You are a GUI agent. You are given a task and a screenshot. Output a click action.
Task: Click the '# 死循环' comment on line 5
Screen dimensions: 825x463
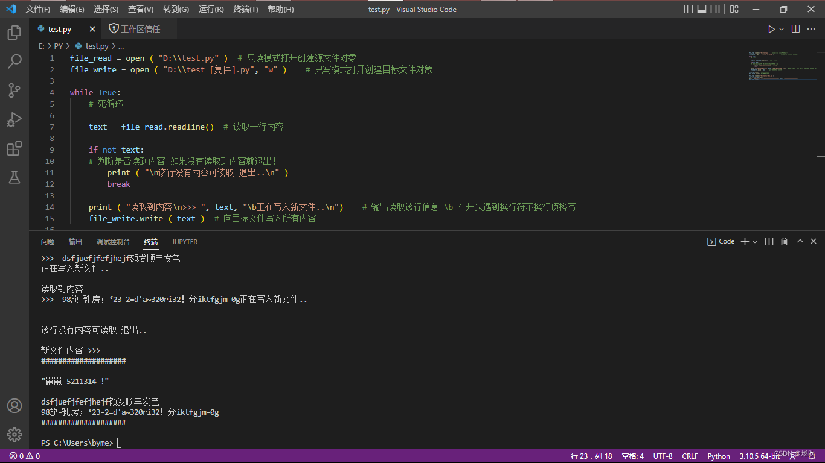coord(106,104)
